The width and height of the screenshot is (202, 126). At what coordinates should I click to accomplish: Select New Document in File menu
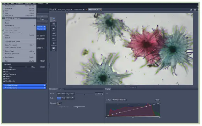(x=19, y=6)
